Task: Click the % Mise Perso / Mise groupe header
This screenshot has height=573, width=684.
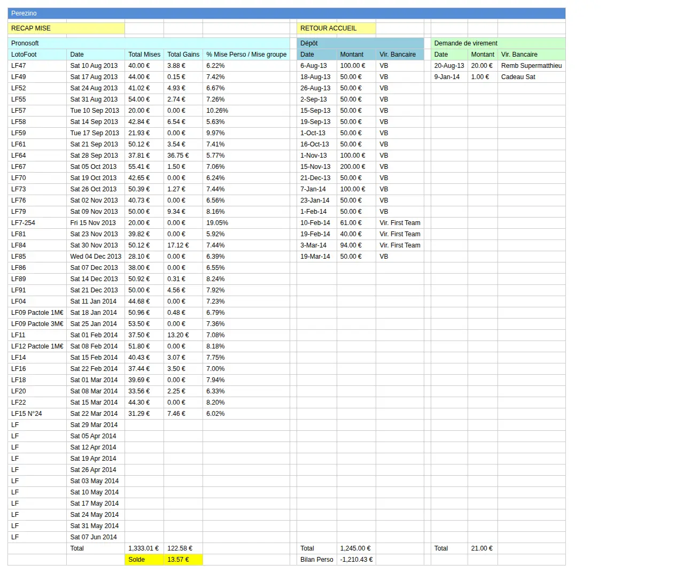Action: [246, 55]
